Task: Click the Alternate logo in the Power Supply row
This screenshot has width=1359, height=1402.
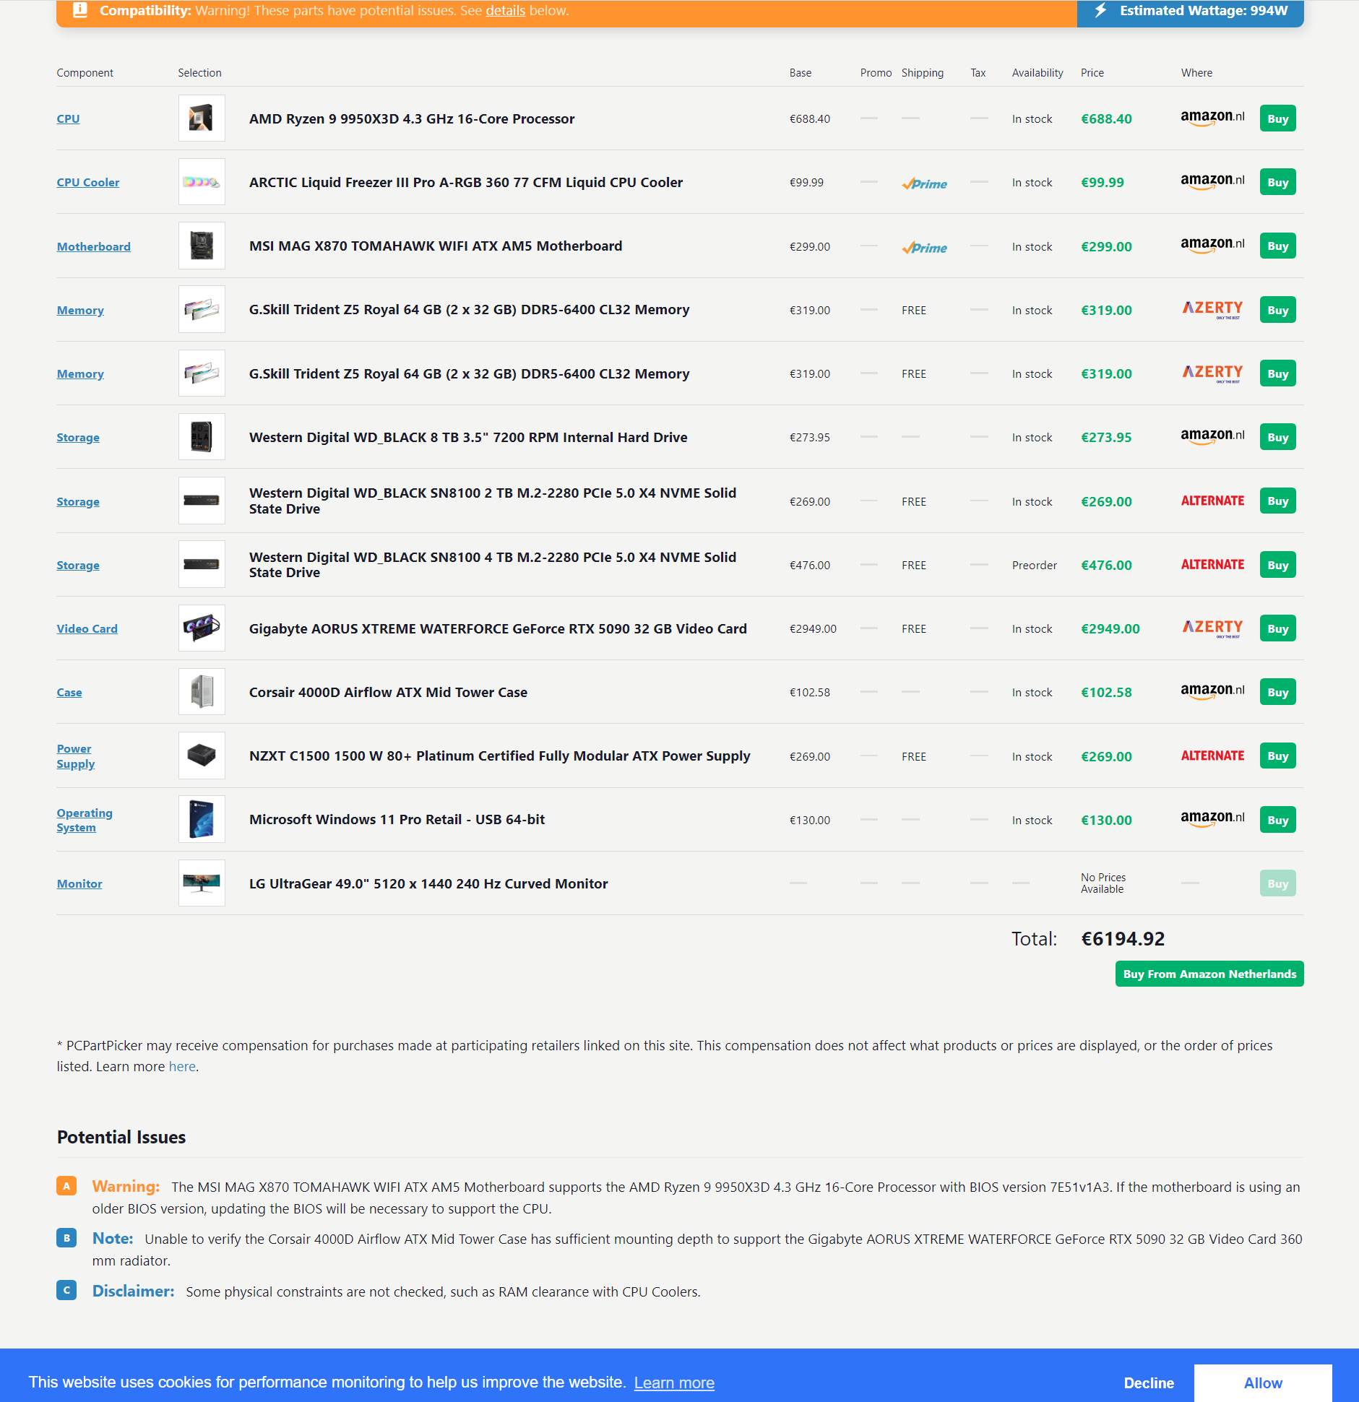Action: 1212,756
